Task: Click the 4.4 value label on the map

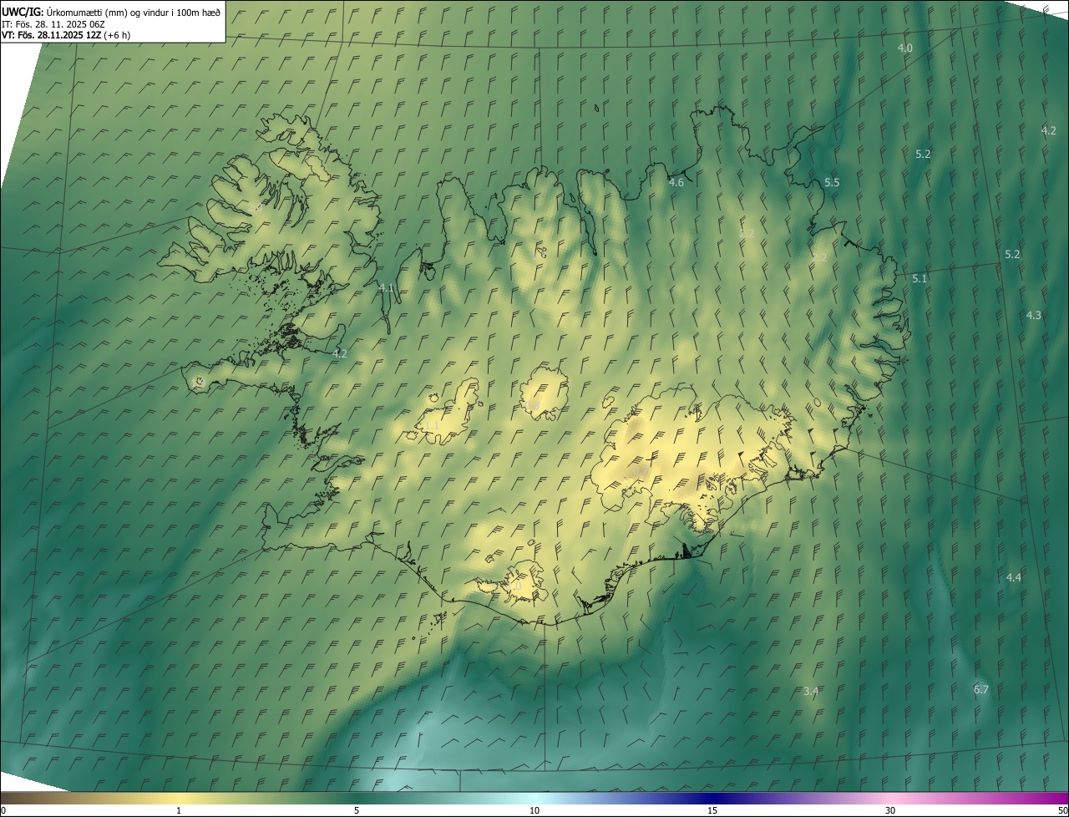Action: [x=1014, y=577]
